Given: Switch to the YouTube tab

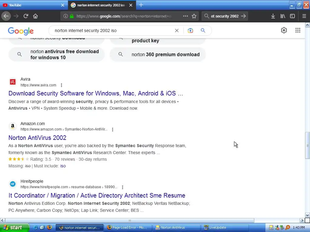Looking at the screenshot, I should (x=34, y=5).
